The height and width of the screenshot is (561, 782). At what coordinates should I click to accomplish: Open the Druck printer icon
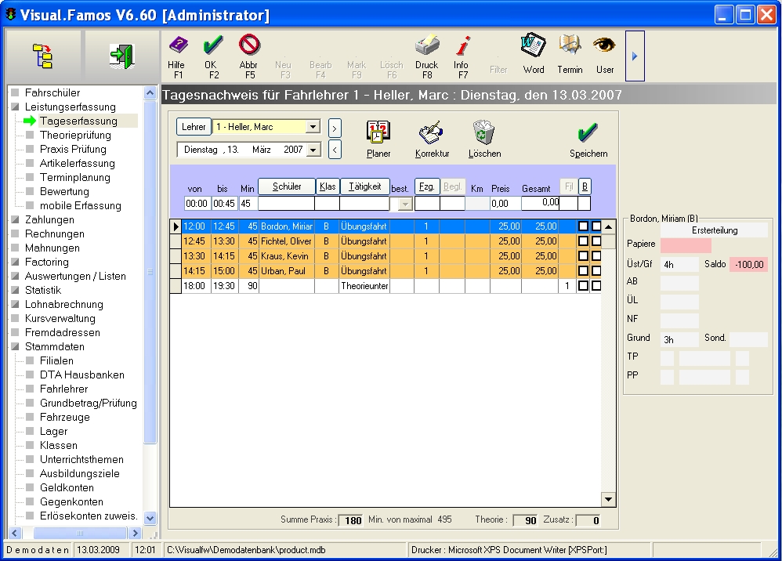[426, 46]
